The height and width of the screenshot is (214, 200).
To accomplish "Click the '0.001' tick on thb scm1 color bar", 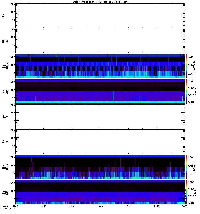I will pos(191,102).
